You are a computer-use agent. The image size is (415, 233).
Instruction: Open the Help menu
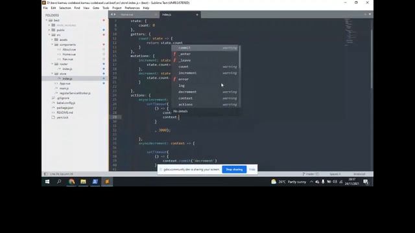(146, 8)
